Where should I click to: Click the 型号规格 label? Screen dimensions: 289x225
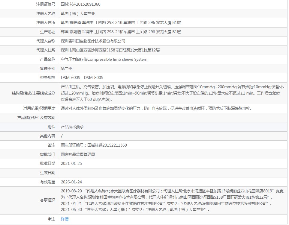[47, 77]
